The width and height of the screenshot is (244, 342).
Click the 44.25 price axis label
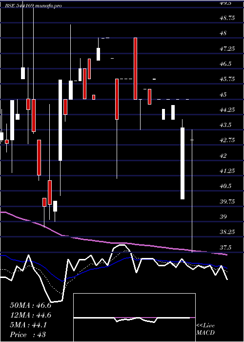[227, 110]
